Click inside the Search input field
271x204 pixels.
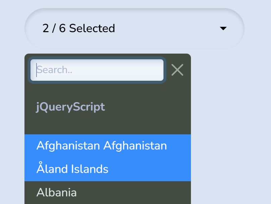[x=97, y=70]
